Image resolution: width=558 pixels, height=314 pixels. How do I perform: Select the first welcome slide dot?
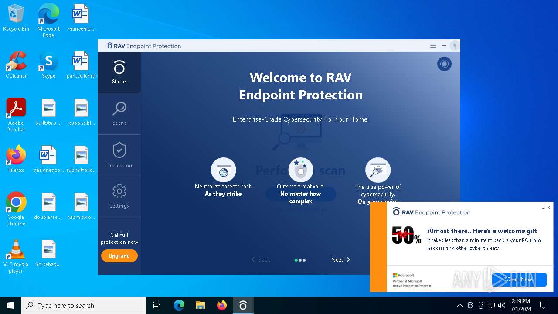(x=296, y=260)
